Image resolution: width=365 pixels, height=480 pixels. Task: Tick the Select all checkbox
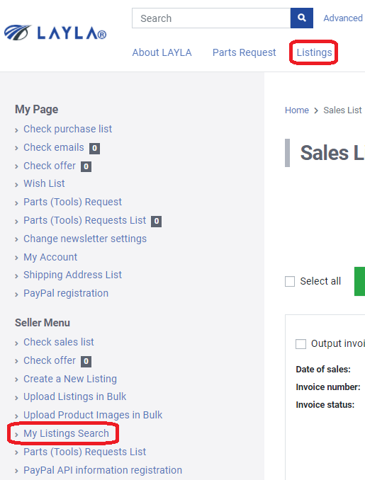tap(290, 281)
